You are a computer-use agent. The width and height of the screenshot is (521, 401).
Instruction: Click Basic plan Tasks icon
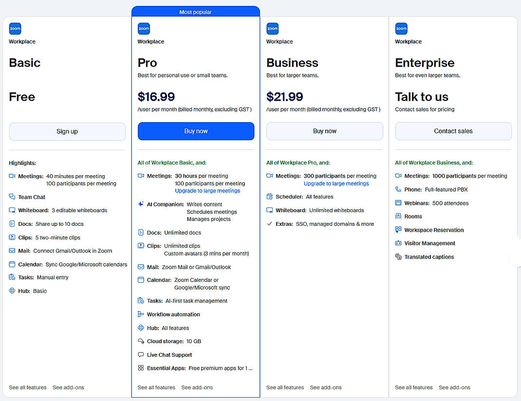pos(12,277)
